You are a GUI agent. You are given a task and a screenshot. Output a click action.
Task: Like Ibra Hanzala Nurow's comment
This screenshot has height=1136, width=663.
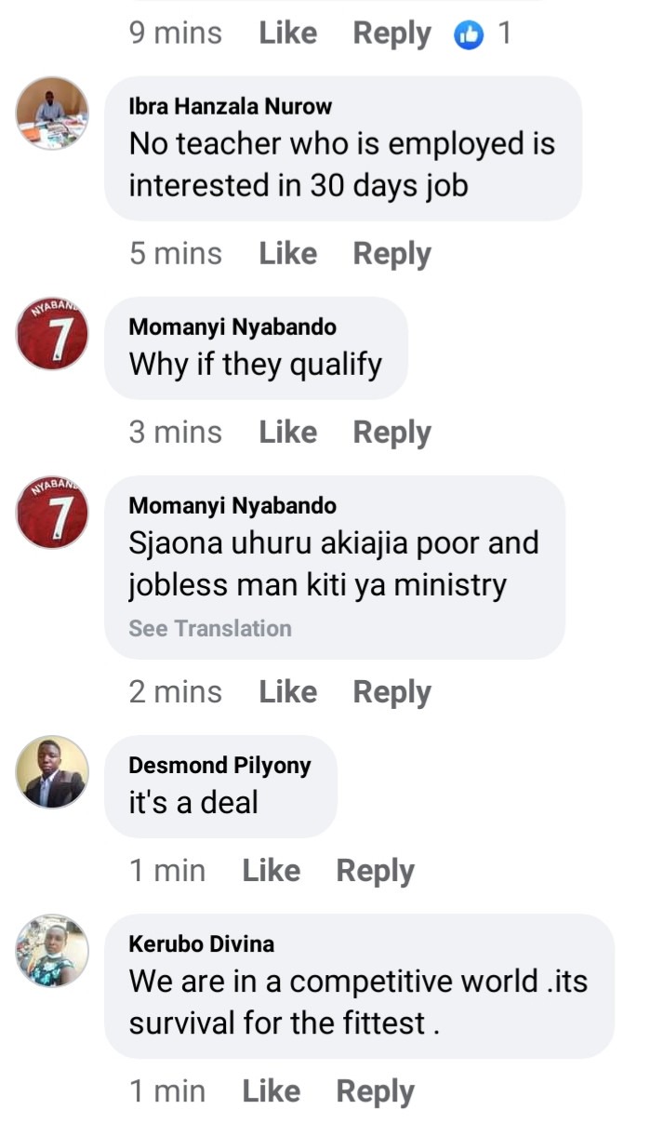tap(287, 254)
